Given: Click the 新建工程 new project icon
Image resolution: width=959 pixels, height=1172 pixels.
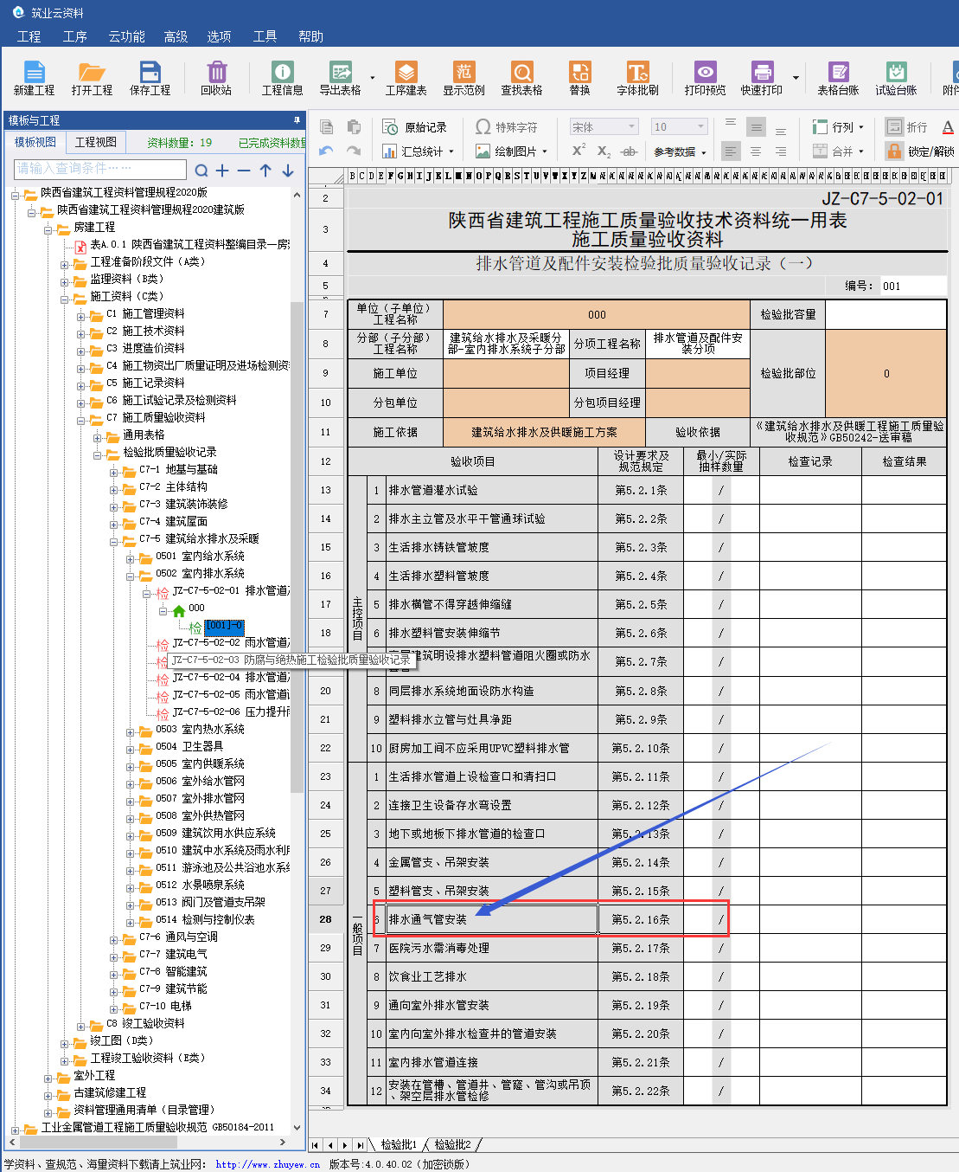Looking at the screenshot, I should pyautogui.click(x=34, y=77).
